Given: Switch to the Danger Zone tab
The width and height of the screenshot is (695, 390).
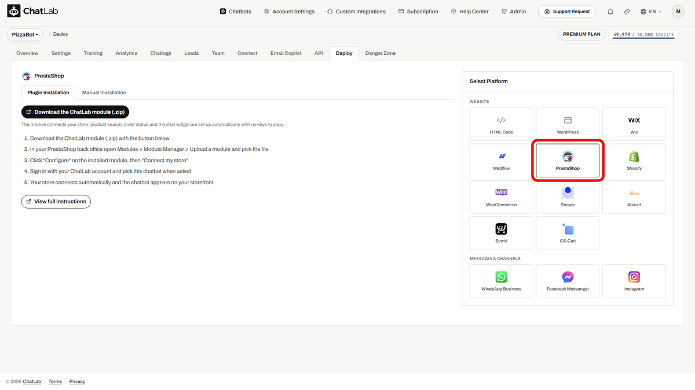Looking at the screenshot, I should 381,53.
